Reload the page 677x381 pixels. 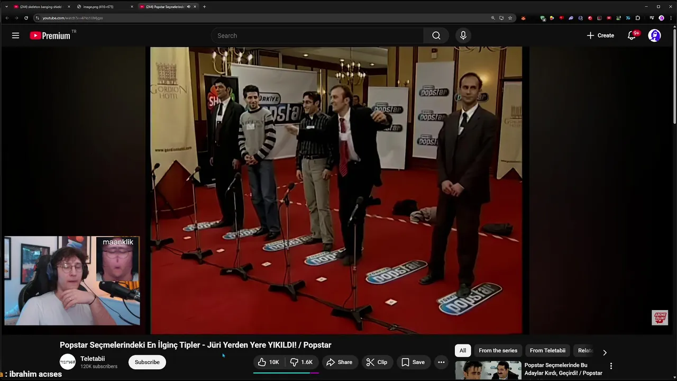click(26, 18)
